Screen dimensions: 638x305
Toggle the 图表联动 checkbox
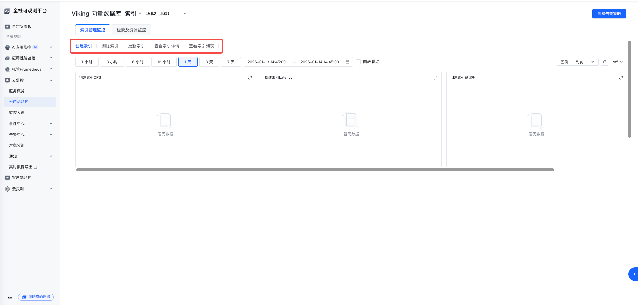(x=358, y=62)
